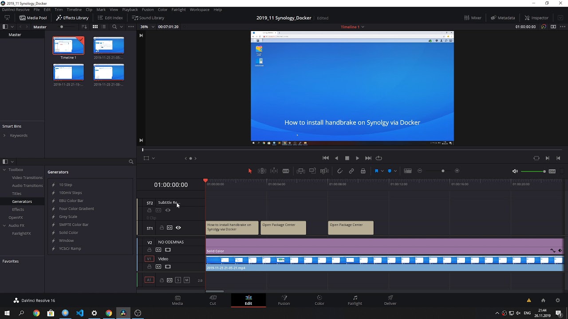Screen dimensions: 568x319
Task: Mute the A1 audio track
Action: click(187, 280)
